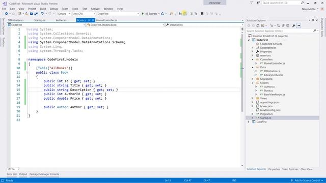
Task: Switch to Team Explorer tab
Action: click(290, 169)
